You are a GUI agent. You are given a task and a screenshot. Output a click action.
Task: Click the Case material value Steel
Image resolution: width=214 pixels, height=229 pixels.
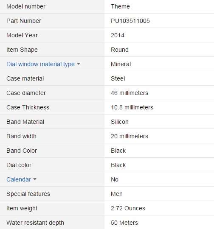pyautogui.click(x=118, y=78)
